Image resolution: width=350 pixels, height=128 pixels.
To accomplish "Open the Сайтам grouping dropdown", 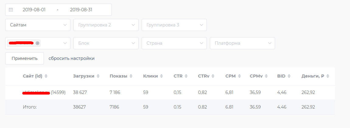I will point(38,25).
